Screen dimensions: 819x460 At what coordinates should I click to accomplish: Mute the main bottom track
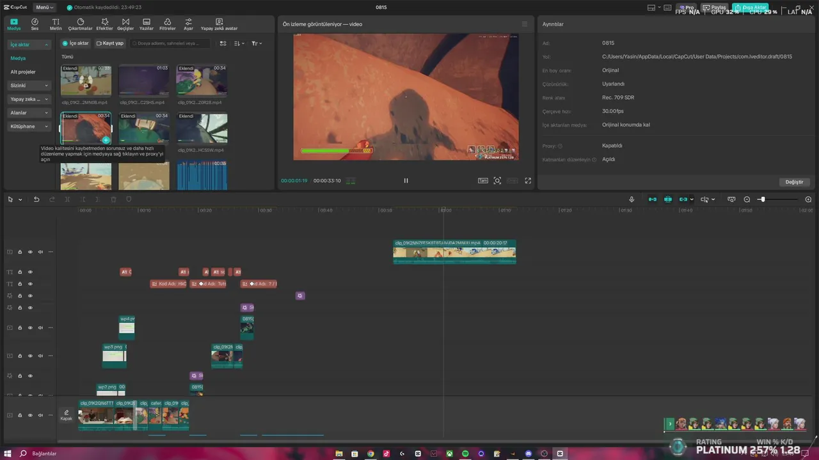pos(40,415)
